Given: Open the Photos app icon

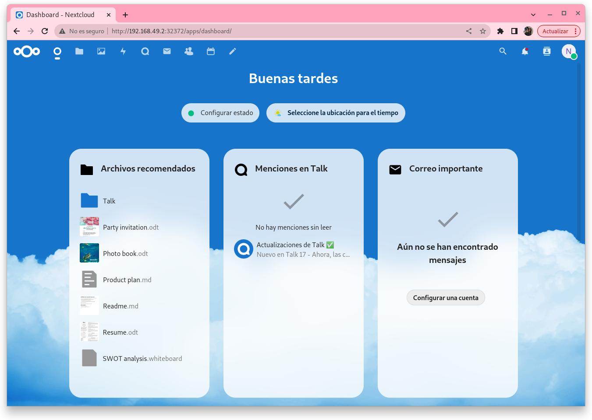Looking at the screenshot, I should point(101,52).
